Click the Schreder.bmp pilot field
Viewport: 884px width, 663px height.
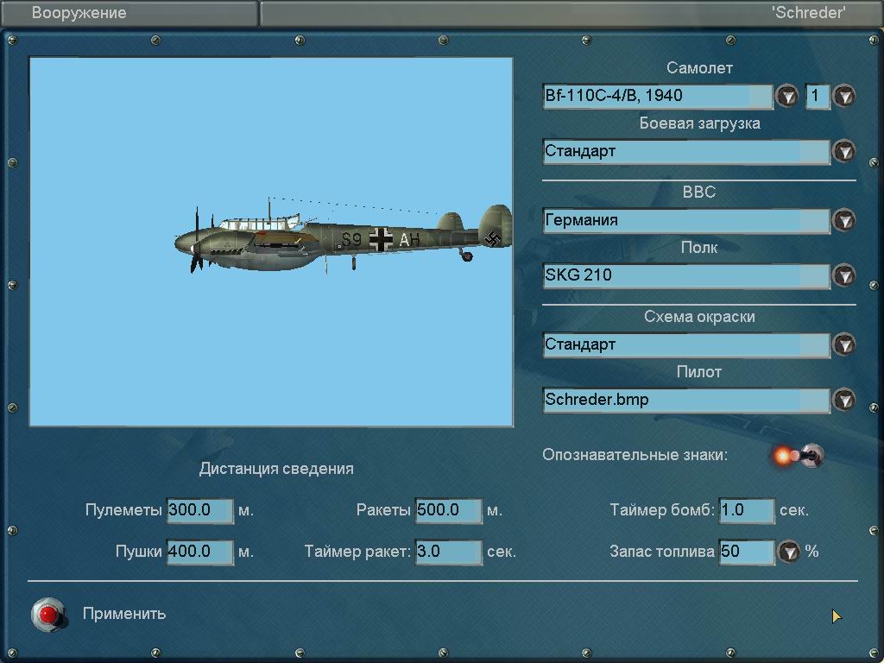tap(686, 401)
